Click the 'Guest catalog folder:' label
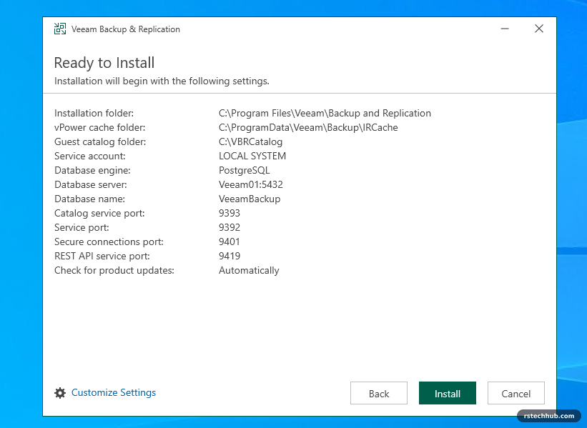 click(100, 141)
